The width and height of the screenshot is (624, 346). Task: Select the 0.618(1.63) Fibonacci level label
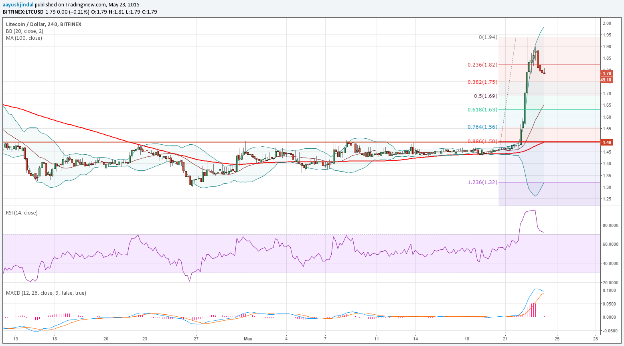pos(482,110)
